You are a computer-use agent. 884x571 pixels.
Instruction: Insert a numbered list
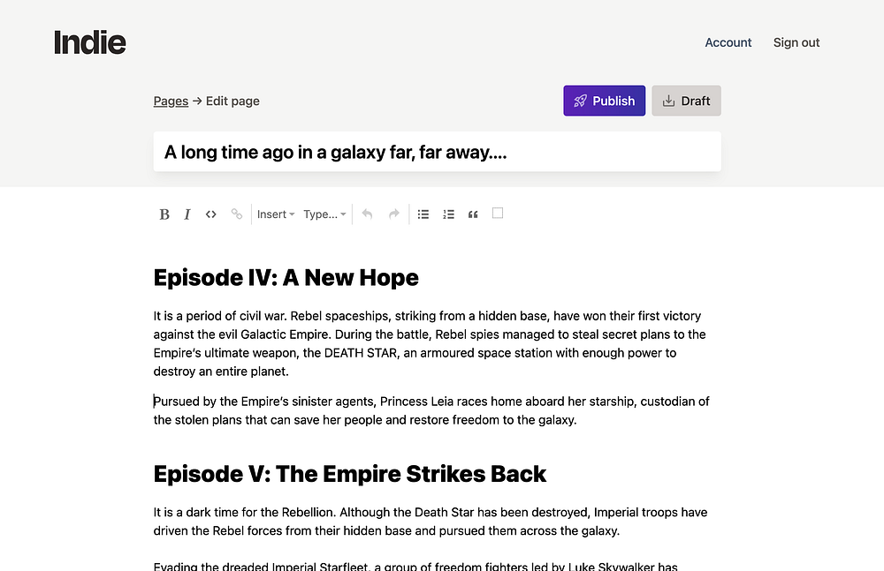point(448,214)
